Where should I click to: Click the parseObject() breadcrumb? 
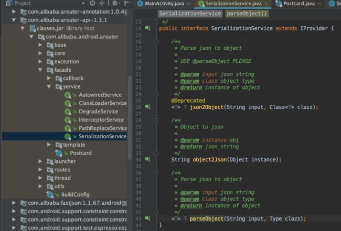[x=247, y=14]
